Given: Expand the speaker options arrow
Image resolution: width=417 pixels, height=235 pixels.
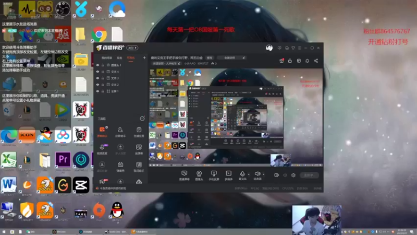Looking at the screenshot, I should (x=264, y=174).
